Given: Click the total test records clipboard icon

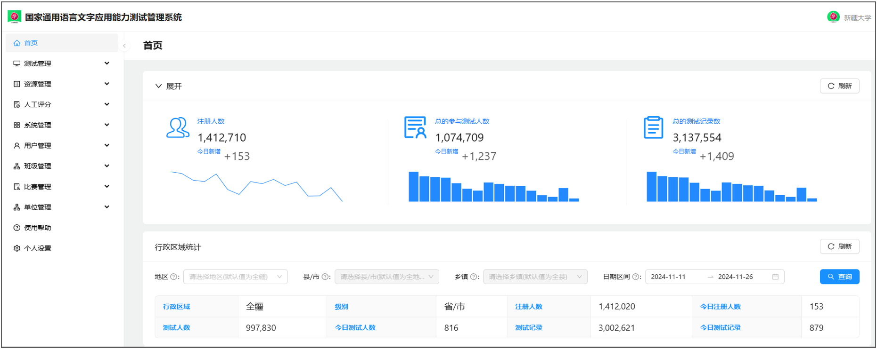Looking at the screenshot, I should pyautogui.click(x=653, y=127).
